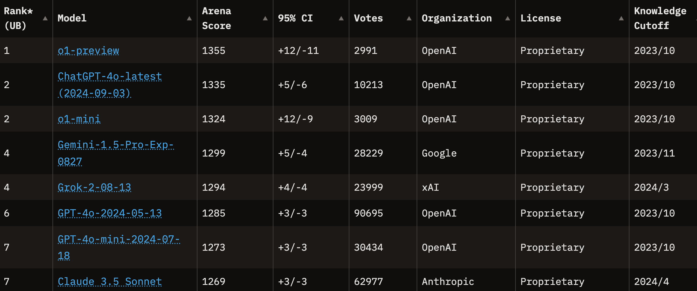Open the GPT-4o-2024-05-13 link

click(110, 213)
